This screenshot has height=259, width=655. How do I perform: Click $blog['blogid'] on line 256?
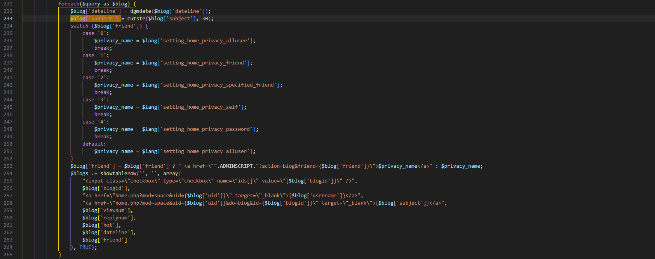tap(105, 188)
